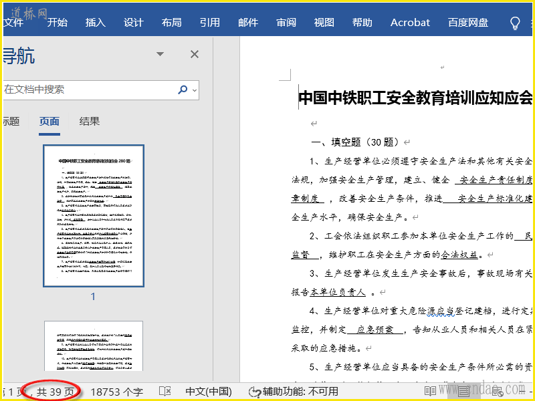Open the 百度网盘 ribbon tab
The height and width of the screenshot is (401, 535).
pyautogui.click(x=467, y=22)
